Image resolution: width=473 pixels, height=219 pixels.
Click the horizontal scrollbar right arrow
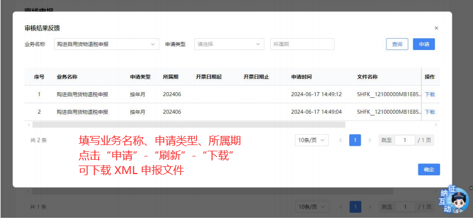click(436, 125)
